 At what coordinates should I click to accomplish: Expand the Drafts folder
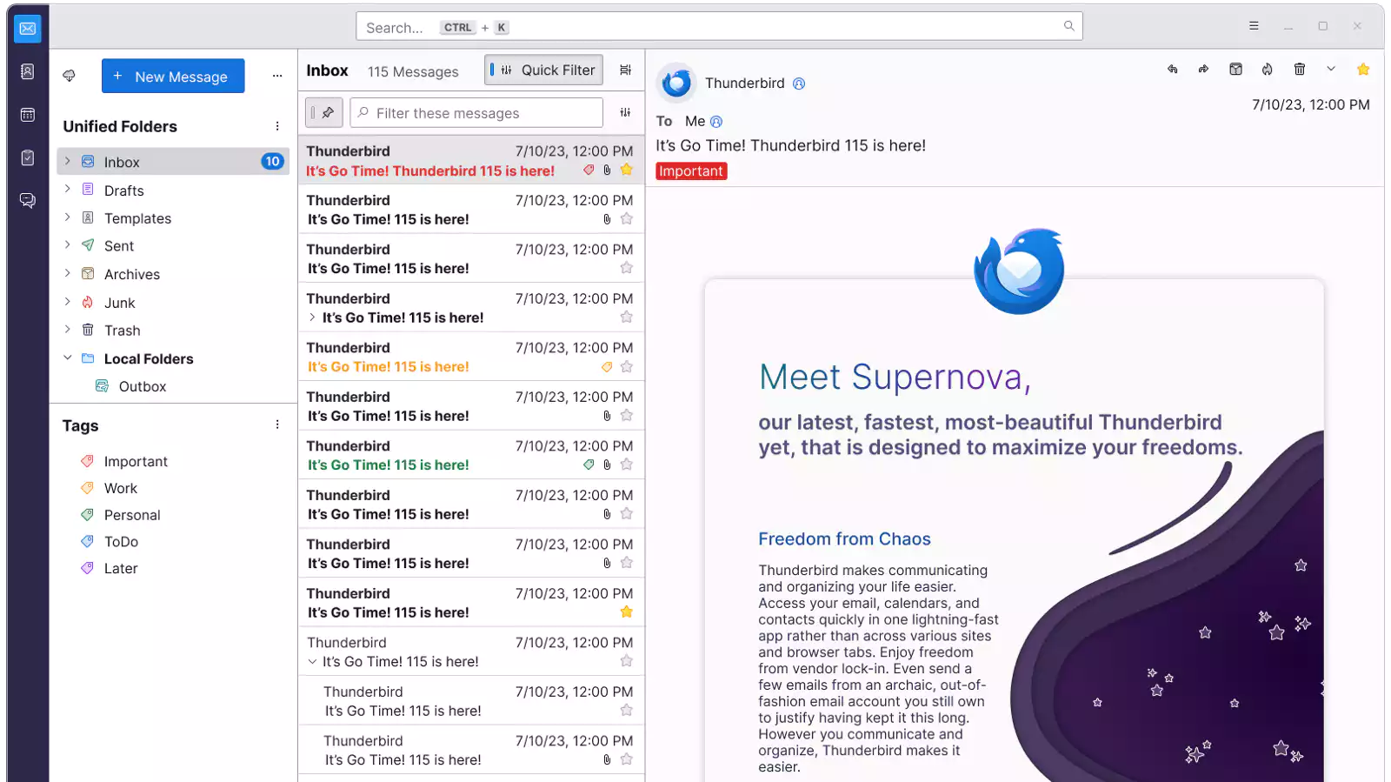click(68, 190)
